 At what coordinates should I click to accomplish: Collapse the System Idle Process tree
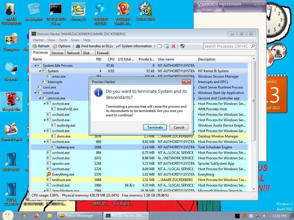(35, 66)
